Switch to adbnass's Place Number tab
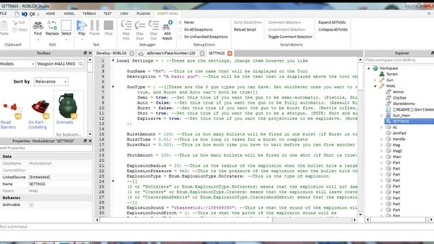This screenshot has height=244, width=434. pos(171,53)
